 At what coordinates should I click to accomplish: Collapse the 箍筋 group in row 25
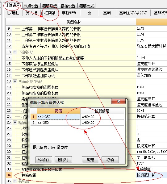point(15,122)
